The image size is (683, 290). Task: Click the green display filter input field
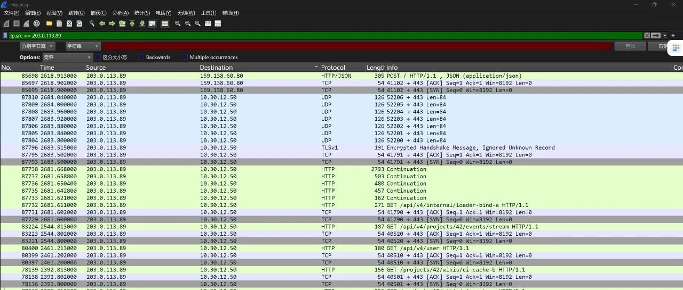click(325, 35)
